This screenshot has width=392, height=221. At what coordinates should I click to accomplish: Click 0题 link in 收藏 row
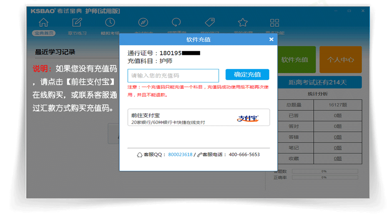[338, 158]
